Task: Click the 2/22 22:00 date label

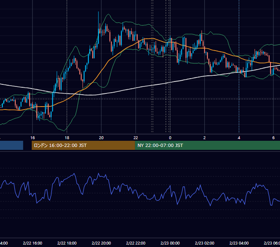Action: click(x=136, y=243)
